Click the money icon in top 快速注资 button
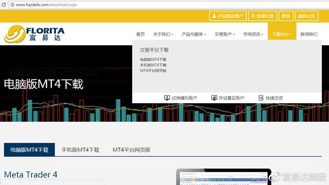Screen dimensions: 329x185 coord(253,16)
